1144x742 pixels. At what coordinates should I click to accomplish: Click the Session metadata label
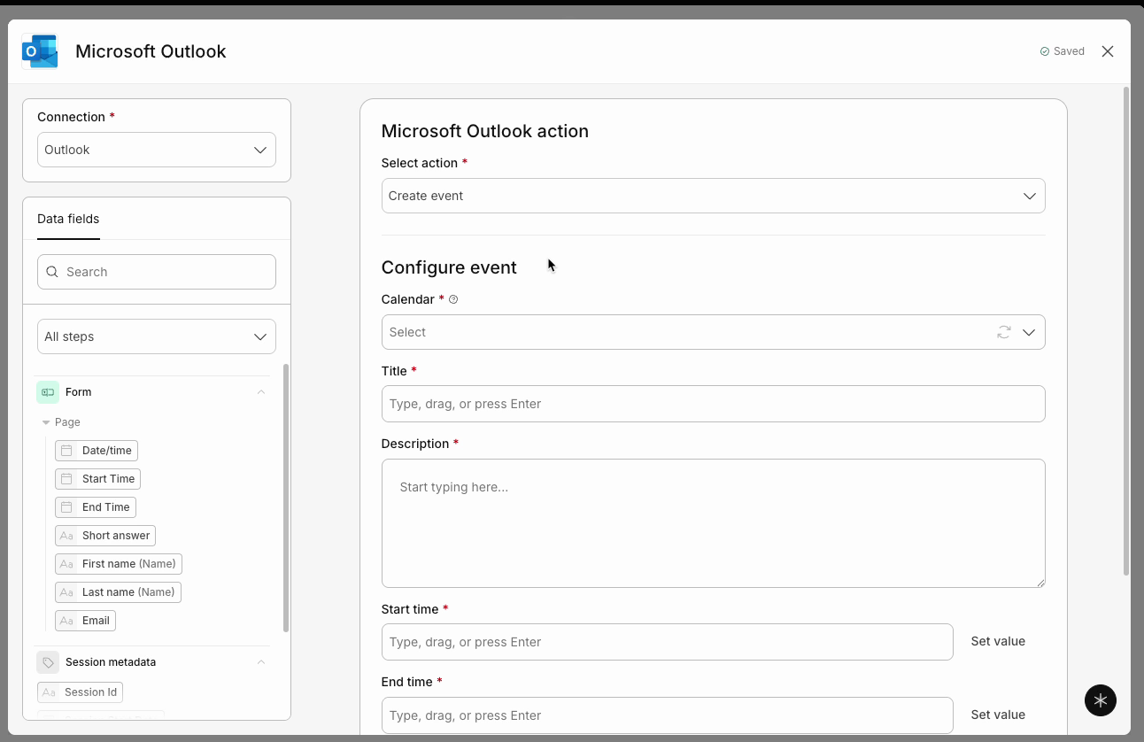(x=111, y=662)
